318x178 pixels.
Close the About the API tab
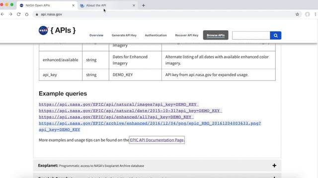tap(134, 5)
